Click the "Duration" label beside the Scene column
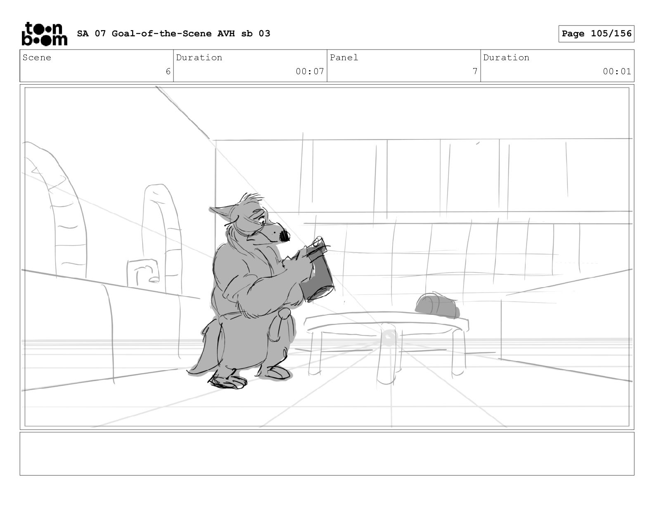 coord(199,57)
